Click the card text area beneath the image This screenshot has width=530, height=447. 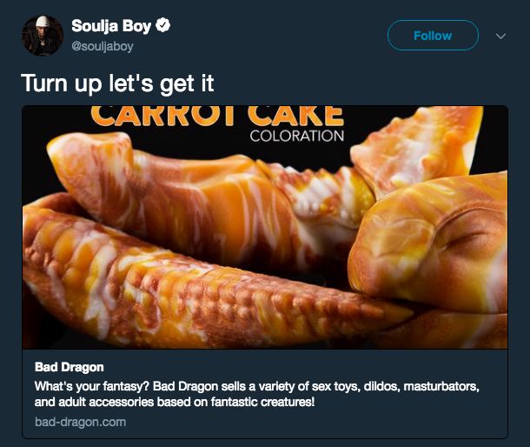(265, 394)
